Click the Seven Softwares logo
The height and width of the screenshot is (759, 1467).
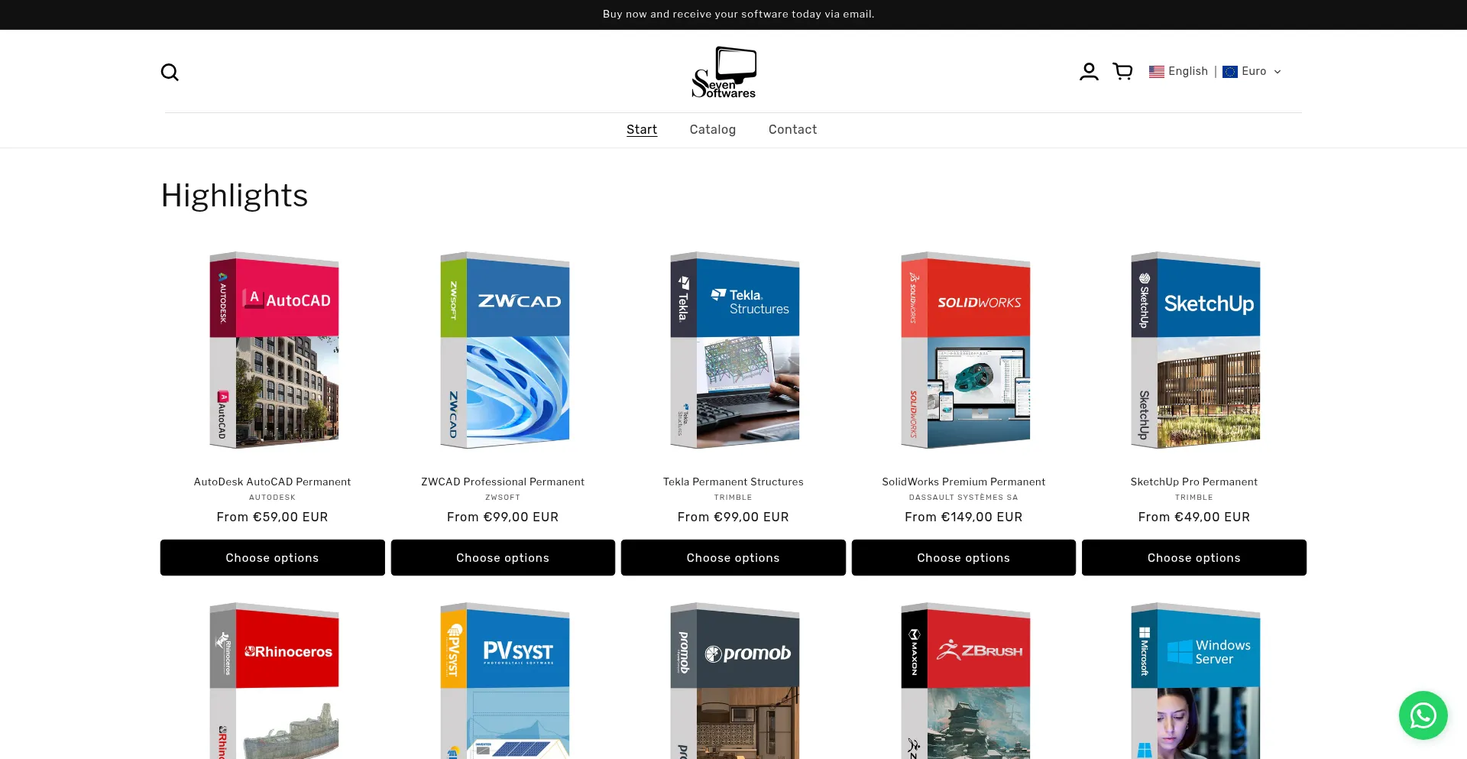724,72
